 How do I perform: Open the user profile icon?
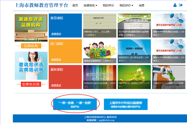pos(175,5)
